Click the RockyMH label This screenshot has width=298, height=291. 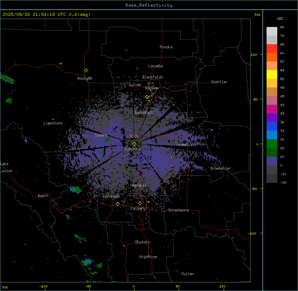point(85,78)
